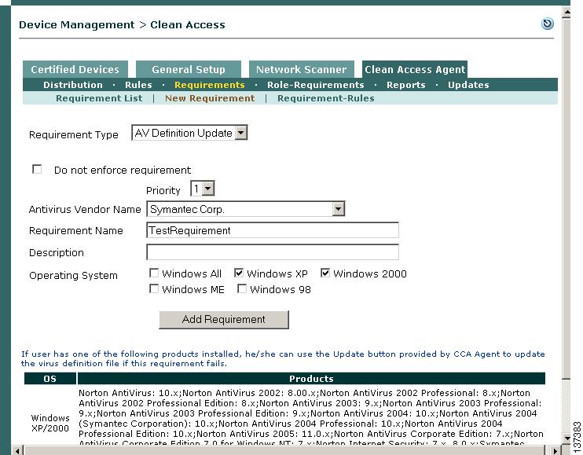Open the Network Scanner tab
The width and height of the screenshot is (583, 455).
301,69
